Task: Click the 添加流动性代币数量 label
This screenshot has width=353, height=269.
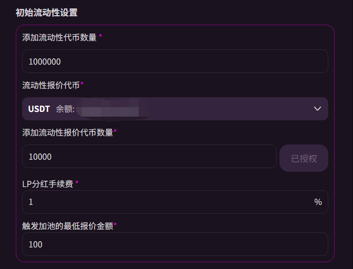Action: click(x=59, y=37)
